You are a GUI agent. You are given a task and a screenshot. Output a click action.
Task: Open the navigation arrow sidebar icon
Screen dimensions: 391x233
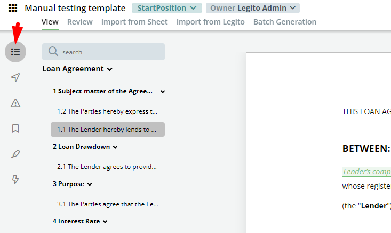point(15,77)
